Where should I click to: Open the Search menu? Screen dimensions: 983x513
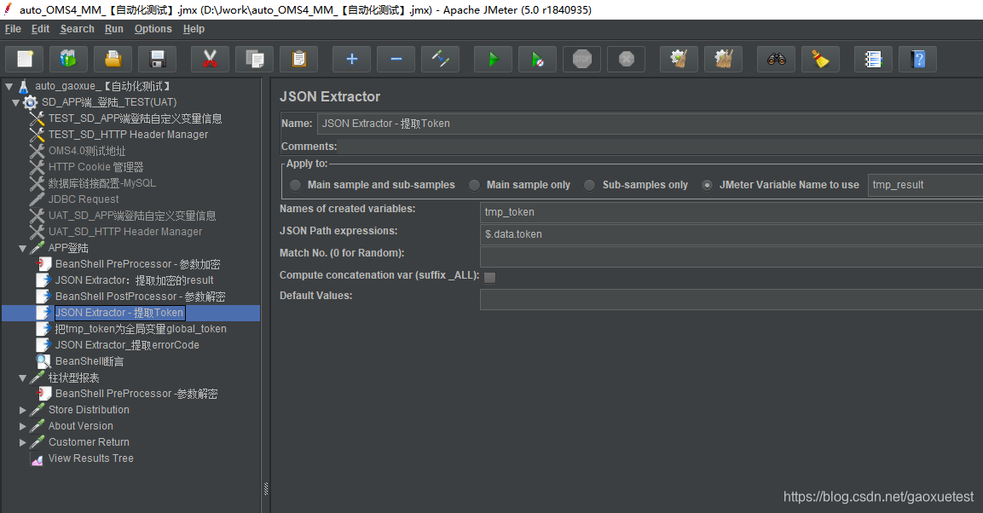[x=77, y=29]
